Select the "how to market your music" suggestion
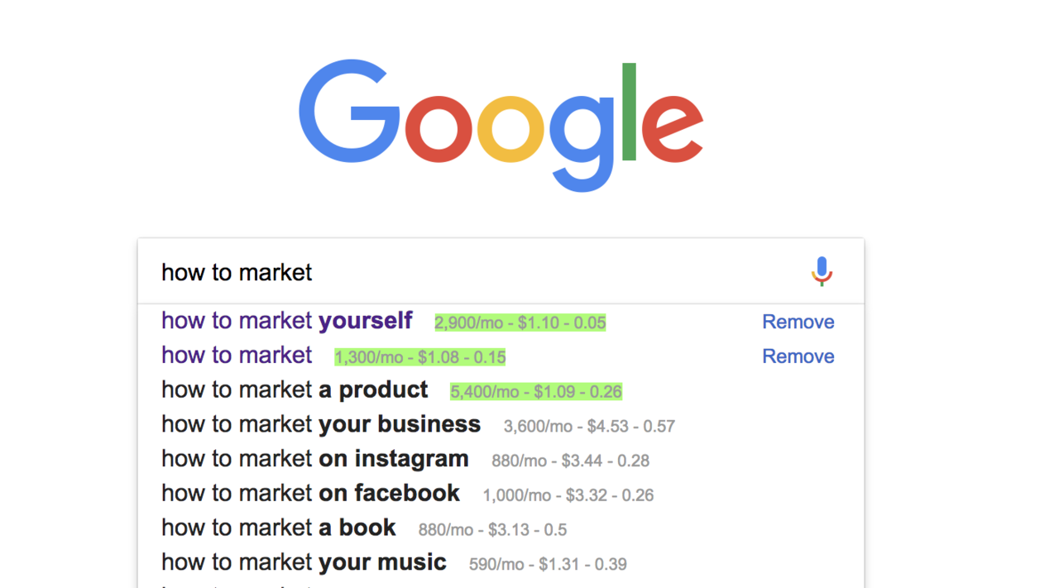The image size is (1059, 588). (304, 563)
